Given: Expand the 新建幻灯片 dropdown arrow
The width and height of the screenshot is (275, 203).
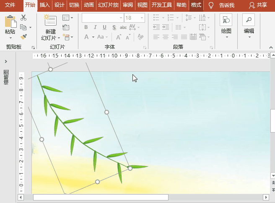Looking at the screenshot, I should 59,38.
